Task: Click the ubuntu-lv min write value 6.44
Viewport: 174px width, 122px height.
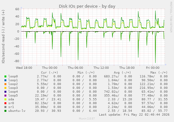Action: 93,111
